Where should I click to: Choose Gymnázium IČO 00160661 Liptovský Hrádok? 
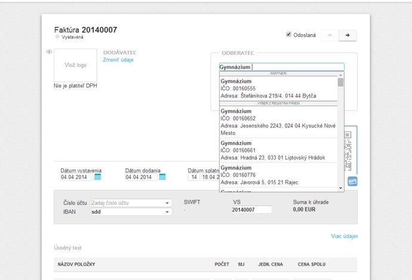278,150
